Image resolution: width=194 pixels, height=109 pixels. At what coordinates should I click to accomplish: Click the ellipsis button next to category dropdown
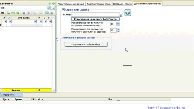click(x=53, y=8)
